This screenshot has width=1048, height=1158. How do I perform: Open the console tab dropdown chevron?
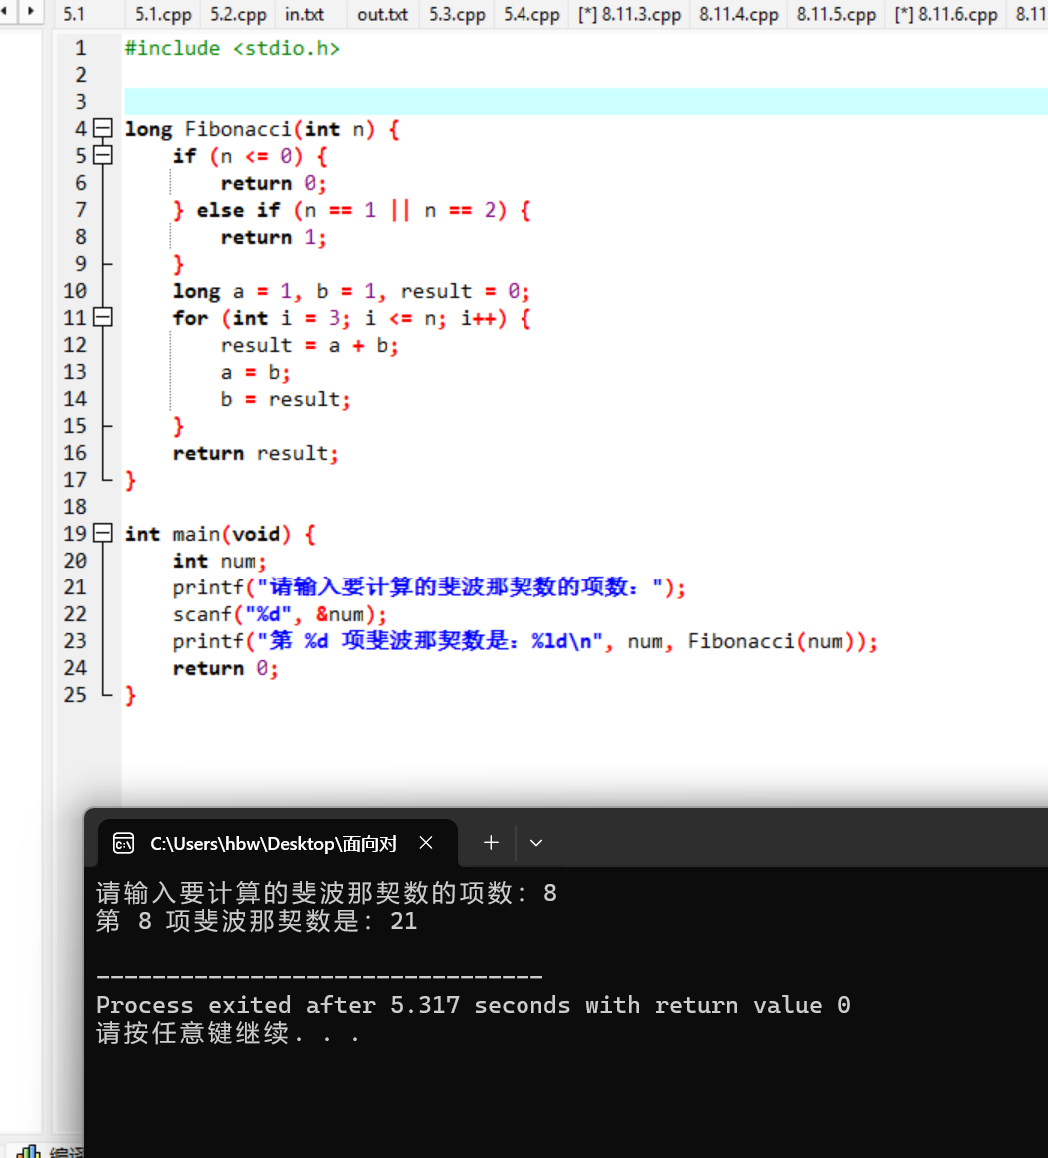pos(536,842)
